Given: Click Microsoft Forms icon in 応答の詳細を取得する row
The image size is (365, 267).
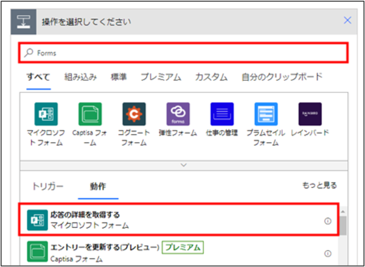Looking at the screenshot, I should click(37, 220).
